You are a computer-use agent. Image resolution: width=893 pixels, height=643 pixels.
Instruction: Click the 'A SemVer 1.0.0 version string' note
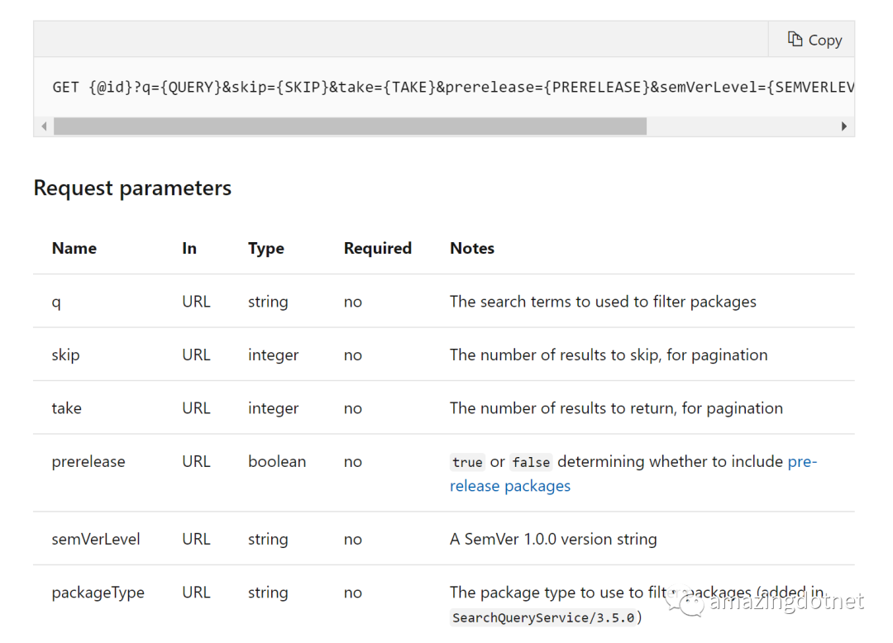[x=553, y=539]
